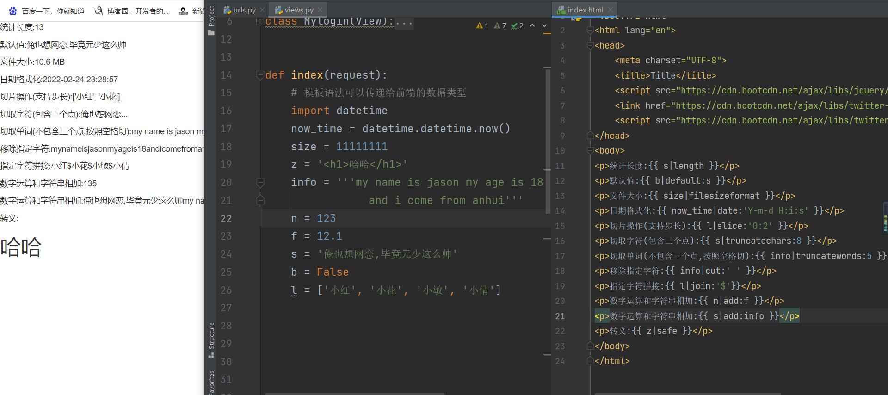The image size is (888, 395).
Task: Click the </body> closing fold marker
Action: pos(590,346)
